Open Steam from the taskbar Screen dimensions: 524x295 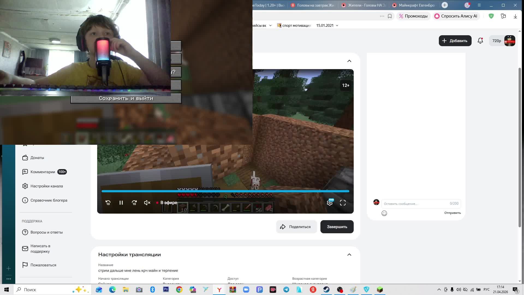tap(326, 290)
